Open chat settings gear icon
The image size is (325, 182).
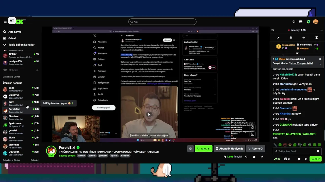pyautogui.click(x=306, y=159)
